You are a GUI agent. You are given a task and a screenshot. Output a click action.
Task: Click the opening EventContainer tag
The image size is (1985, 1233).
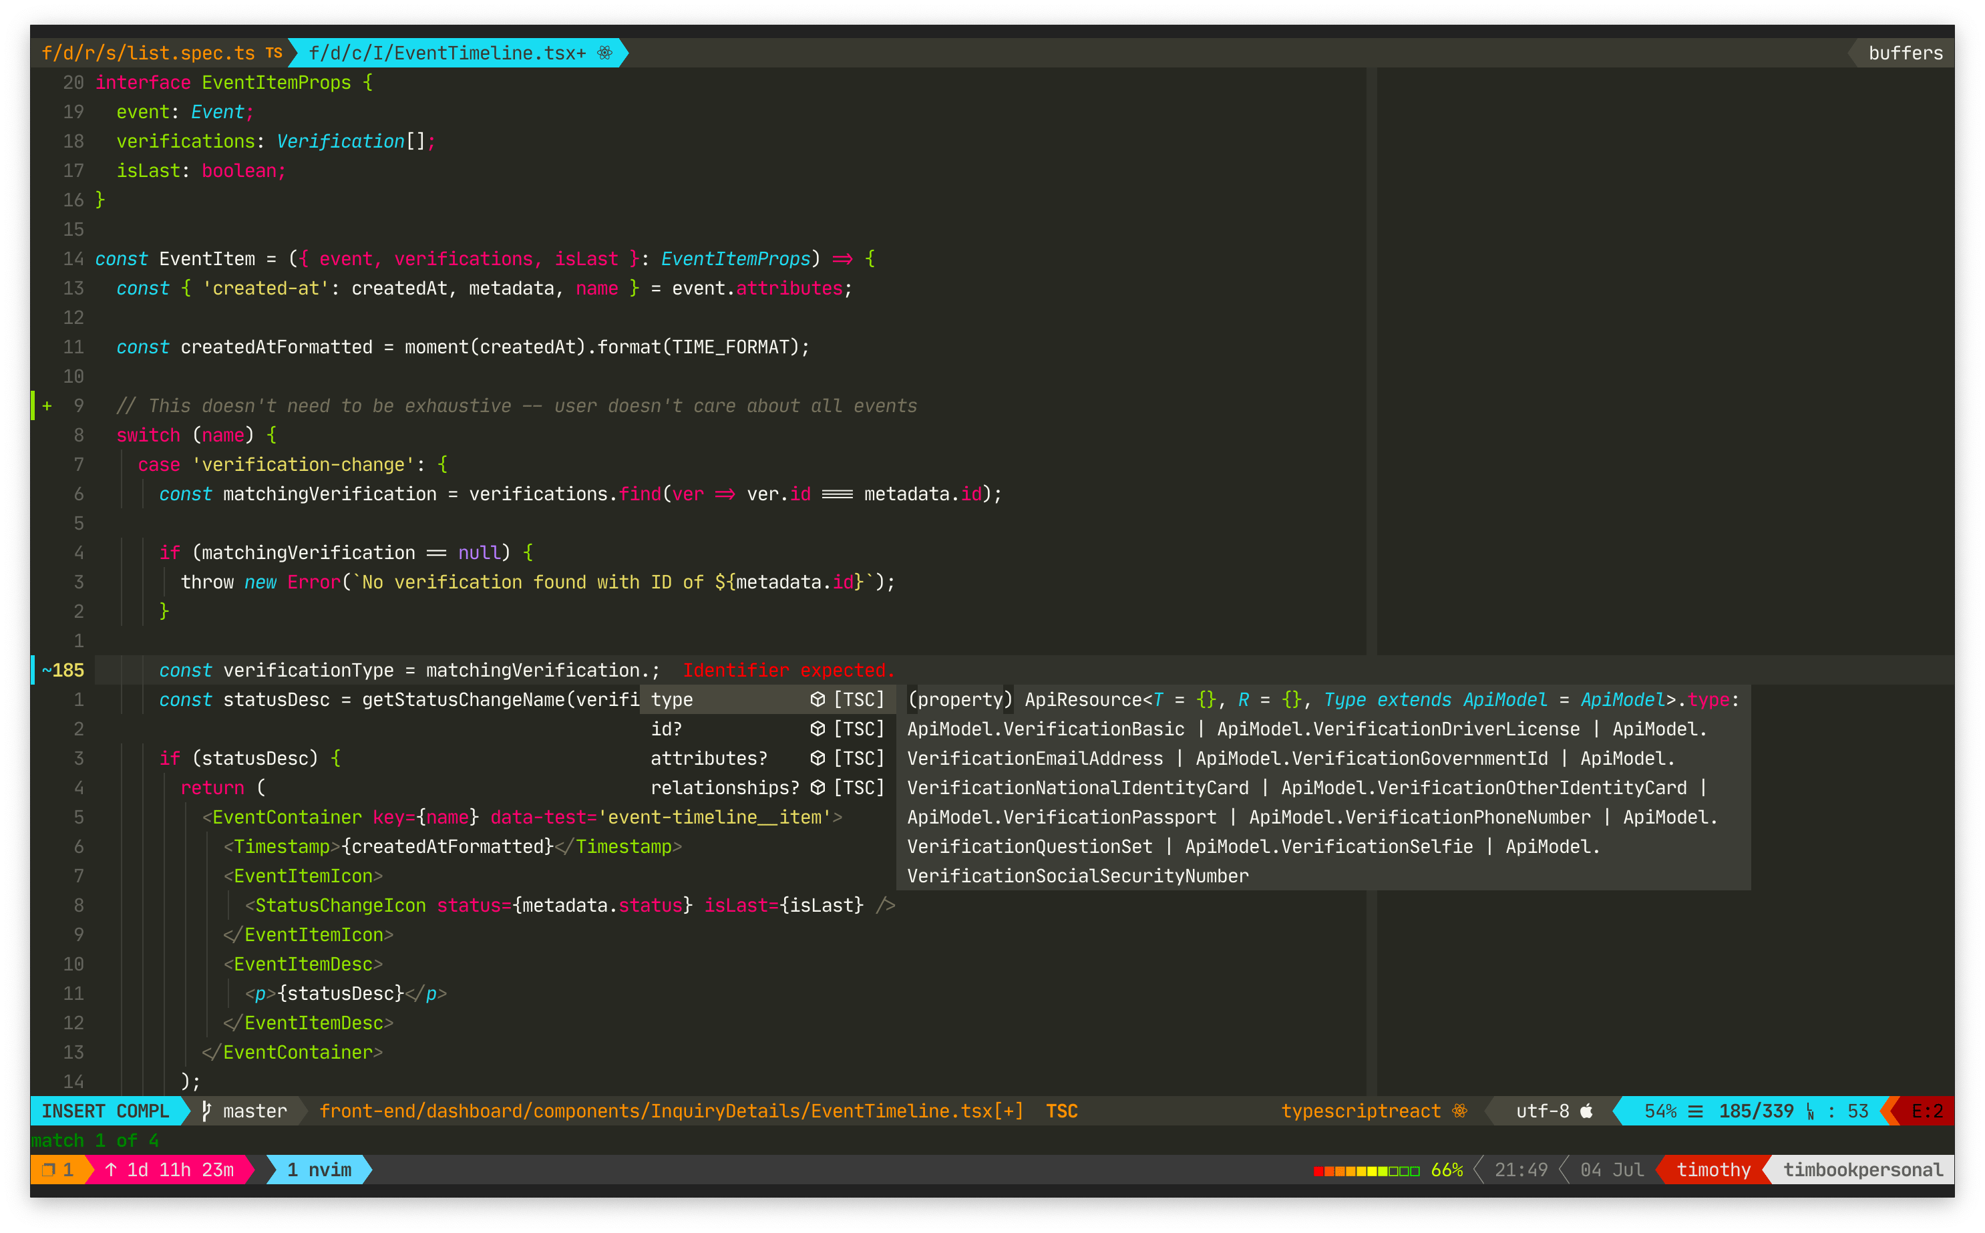(522, 816)
